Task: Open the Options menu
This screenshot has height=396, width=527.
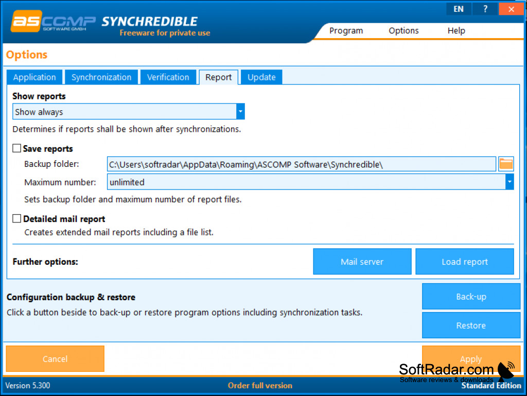Action: click(x=403, y=30)
